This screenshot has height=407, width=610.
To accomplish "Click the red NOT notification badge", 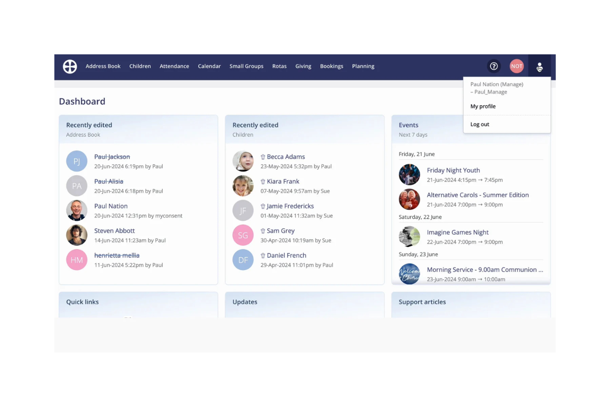I will (516, 66).
